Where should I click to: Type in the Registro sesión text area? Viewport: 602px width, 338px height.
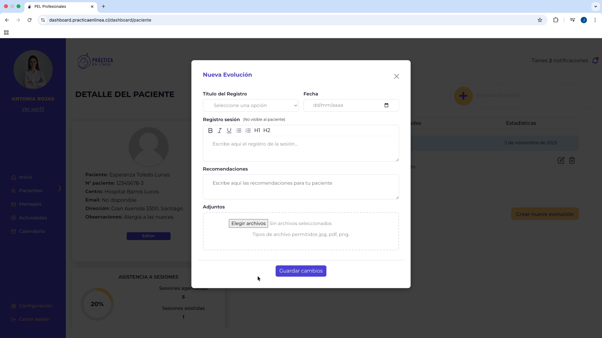(x=300, y=149)
